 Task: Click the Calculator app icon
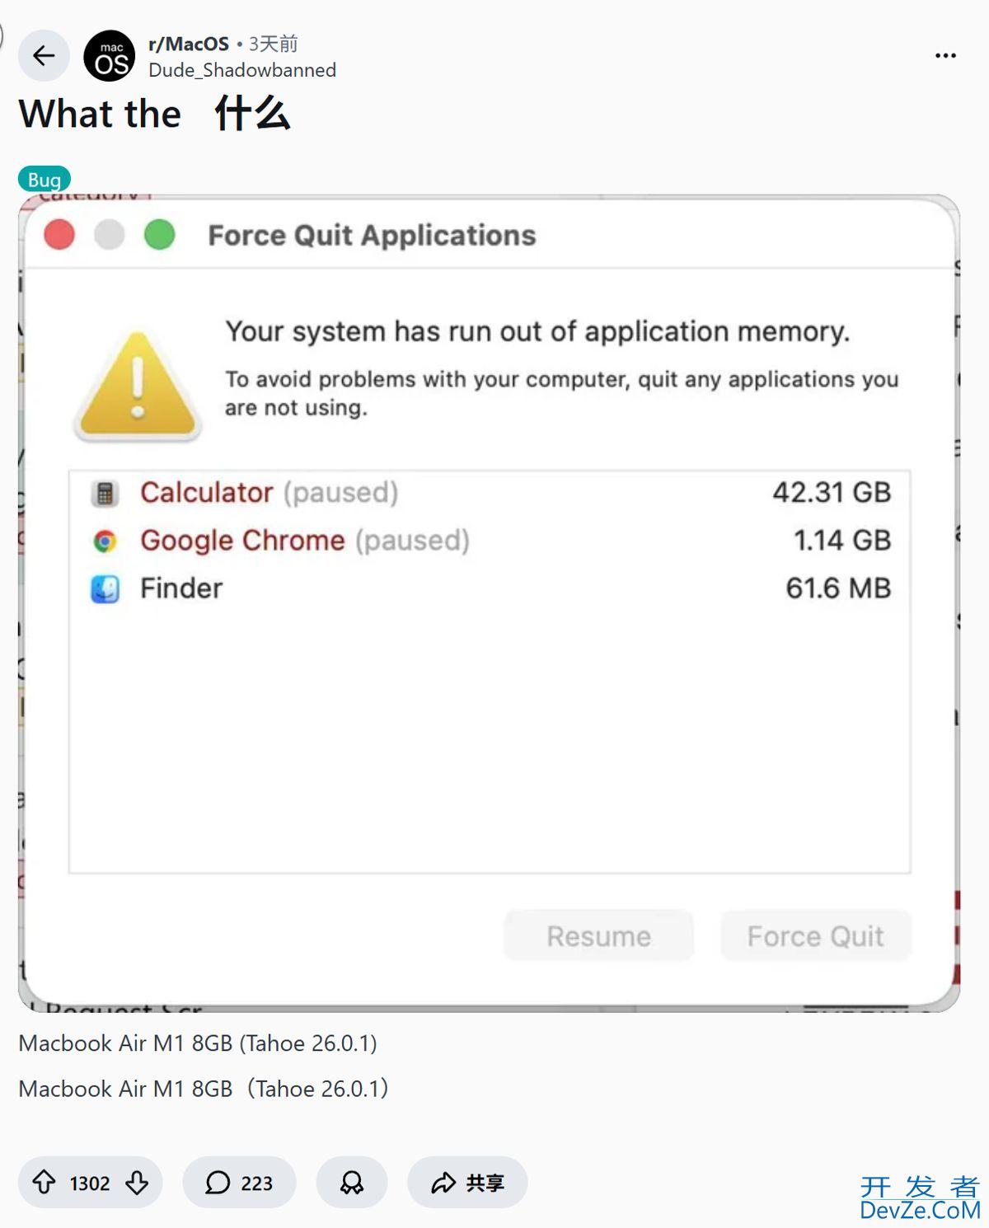tap(105, 493)
